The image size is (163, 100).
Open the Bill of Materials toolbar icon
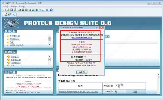click(40, 10)
